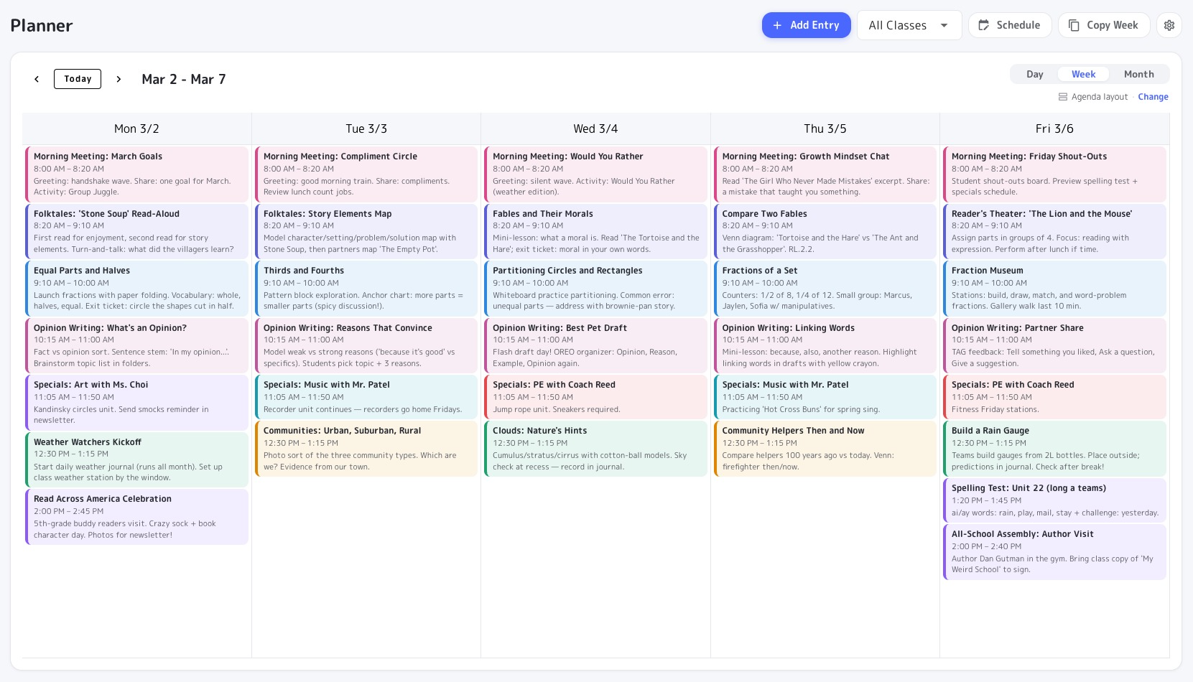Open Weather Watchers Kickoff entry

click(136, 459)
